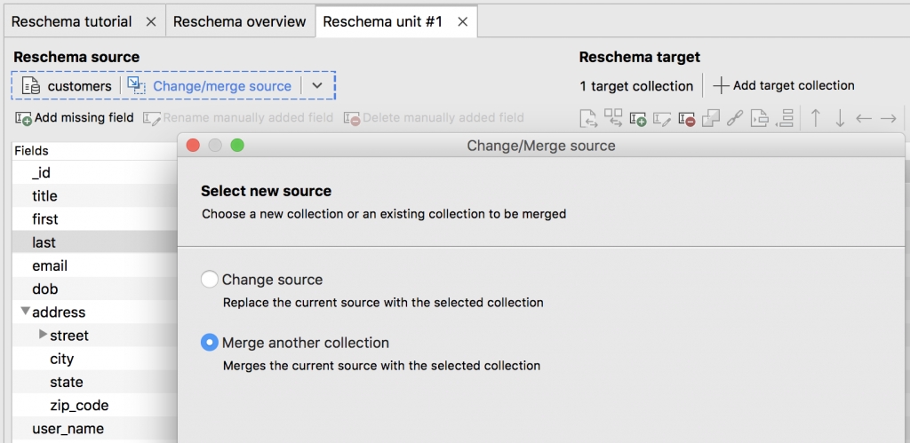
Task: Click the Add missing field button
Action: point(75,118)
